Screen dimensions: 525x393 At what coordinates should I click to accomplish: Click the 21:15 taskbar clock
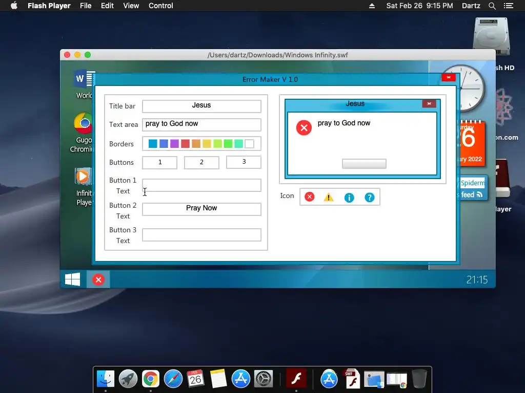(477, 280)
